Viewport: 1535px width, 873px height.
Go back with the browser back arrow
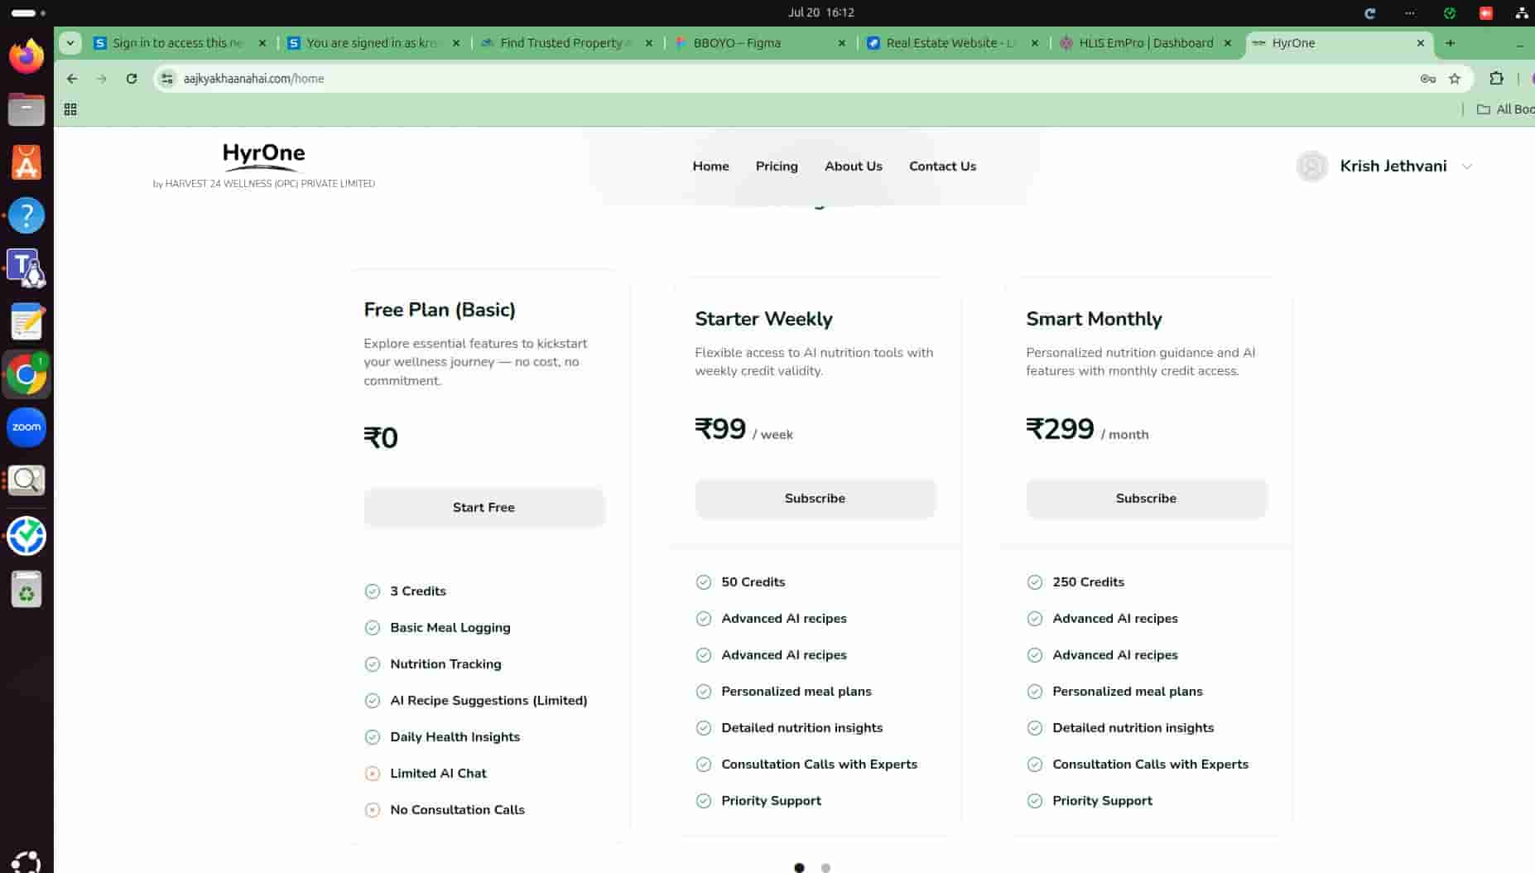(72, 79)
